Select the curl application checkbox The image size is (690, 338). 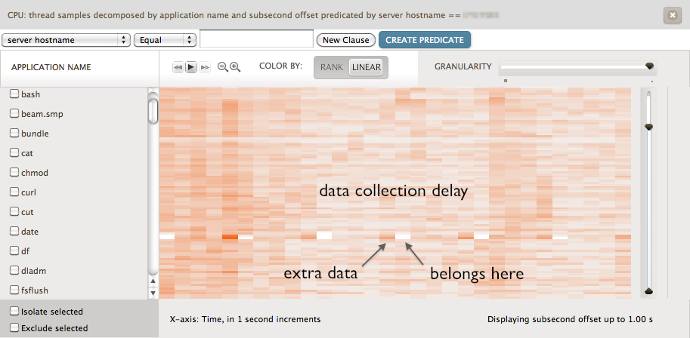pos(14,192)
